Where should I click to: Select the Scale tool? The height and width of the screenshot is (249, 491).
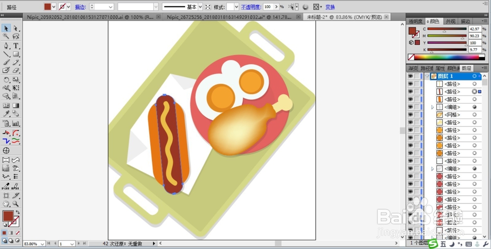click(16, 80)
